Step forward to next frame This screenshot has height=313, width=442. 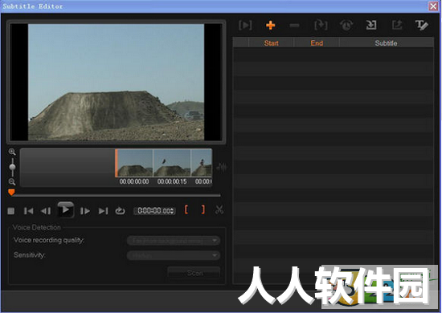click(x=85, y=211)
